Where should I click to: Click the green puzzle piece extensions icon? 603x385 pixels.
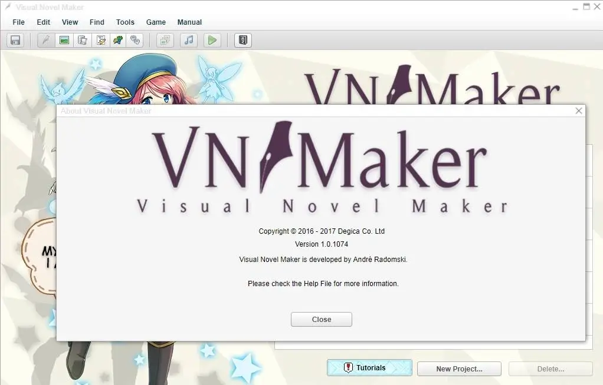click(x=119, y=40)
